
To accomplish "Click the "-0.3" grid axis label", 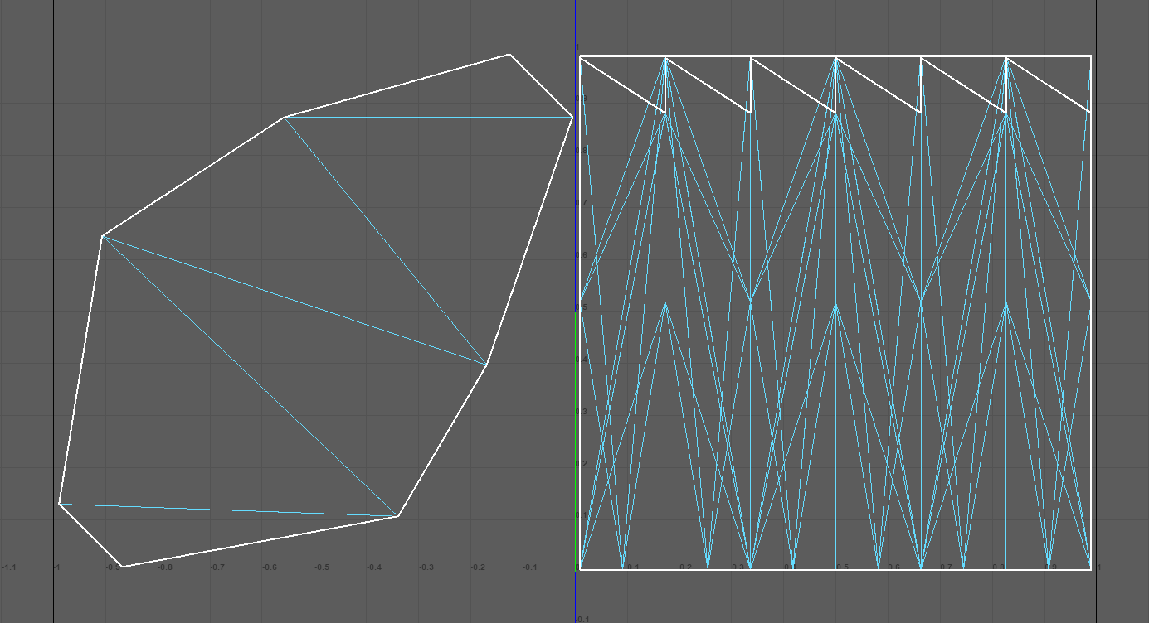I will coord(426,567).
